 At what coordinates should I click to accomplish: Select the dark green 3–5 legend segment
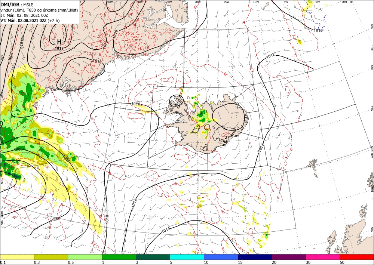(153, 257)
